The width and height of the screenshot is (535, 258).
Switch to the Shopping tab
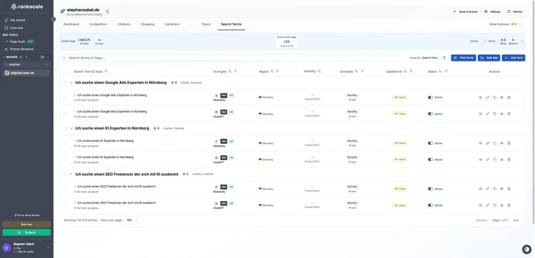click(148, 24)
